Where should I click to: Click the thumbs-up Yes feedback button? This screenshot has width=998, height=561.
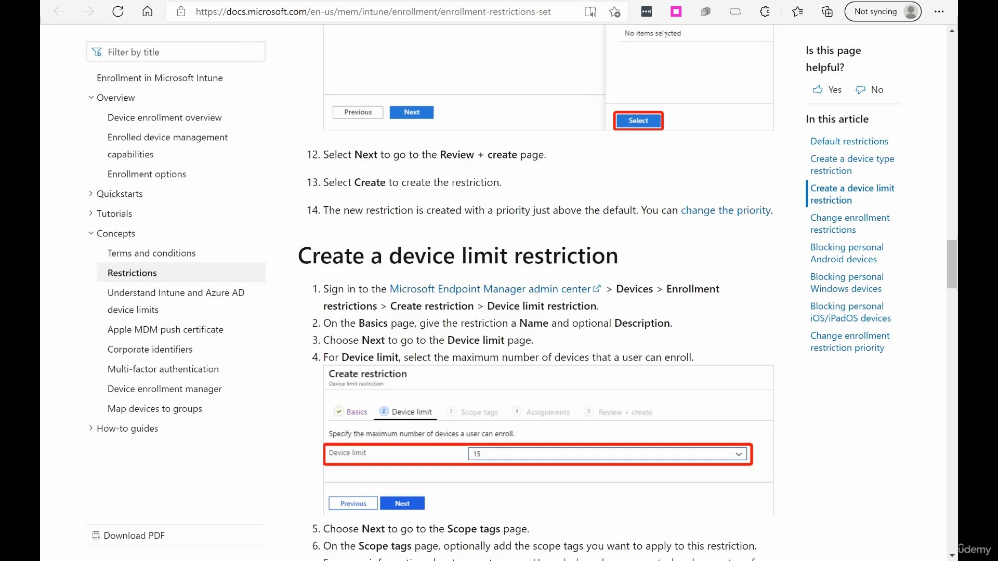pyautogui.click(x=827, y=89)
